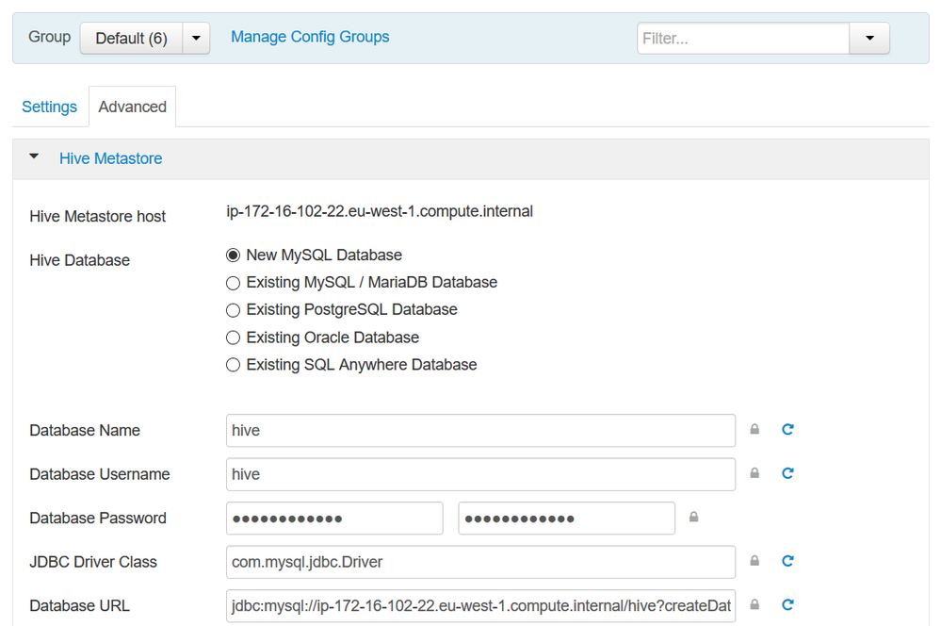Click the Default (6) group button
This screenshot has width=941, height=626.
pos(131,39)
